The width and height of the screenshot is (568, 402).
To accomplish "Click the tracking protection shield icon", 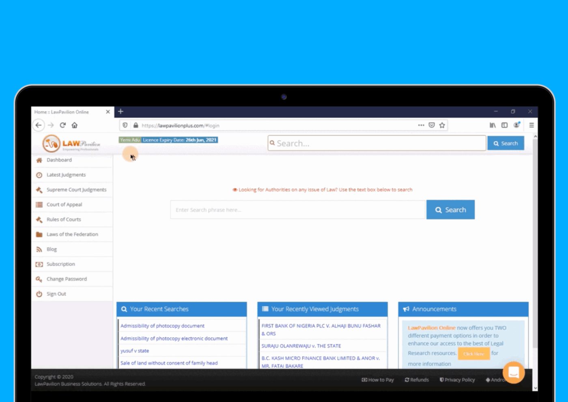I will pyautogui.click(x=125, y=125).
